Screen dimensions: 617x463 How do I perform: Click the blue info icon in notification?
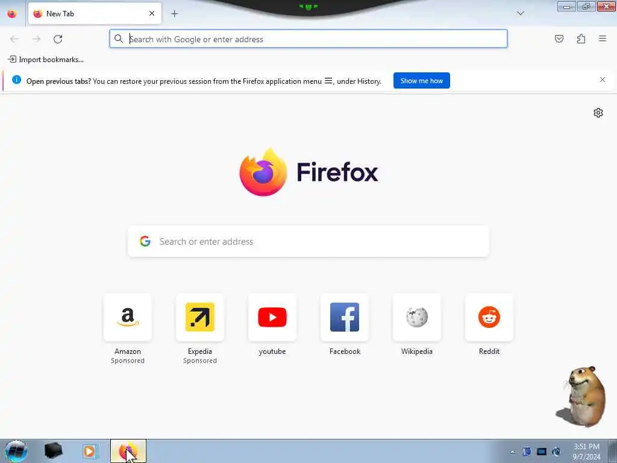click(x=16, y=80)
